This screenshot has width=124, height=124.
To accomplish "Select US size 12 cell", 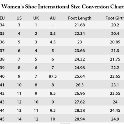I will pyautogui.click(x=19, y=102).
